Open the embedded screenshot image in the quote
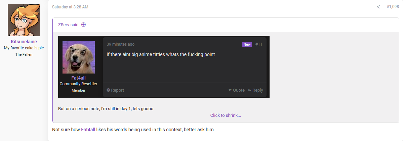Viewport: 403px width, 141px height. click(x=164, y=67)
